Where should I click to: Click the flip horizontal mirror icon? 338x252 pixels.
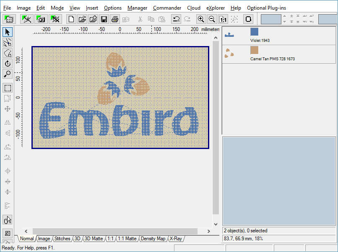(8, 123)
